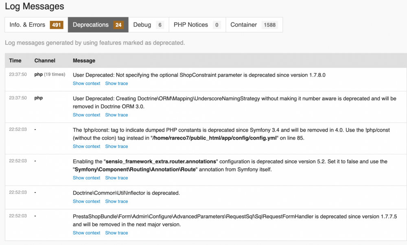Show trace for the sensio_framework_extra message
Image resolution: width=407 pixels, height=245 pixels.
(x=116, y=178)
